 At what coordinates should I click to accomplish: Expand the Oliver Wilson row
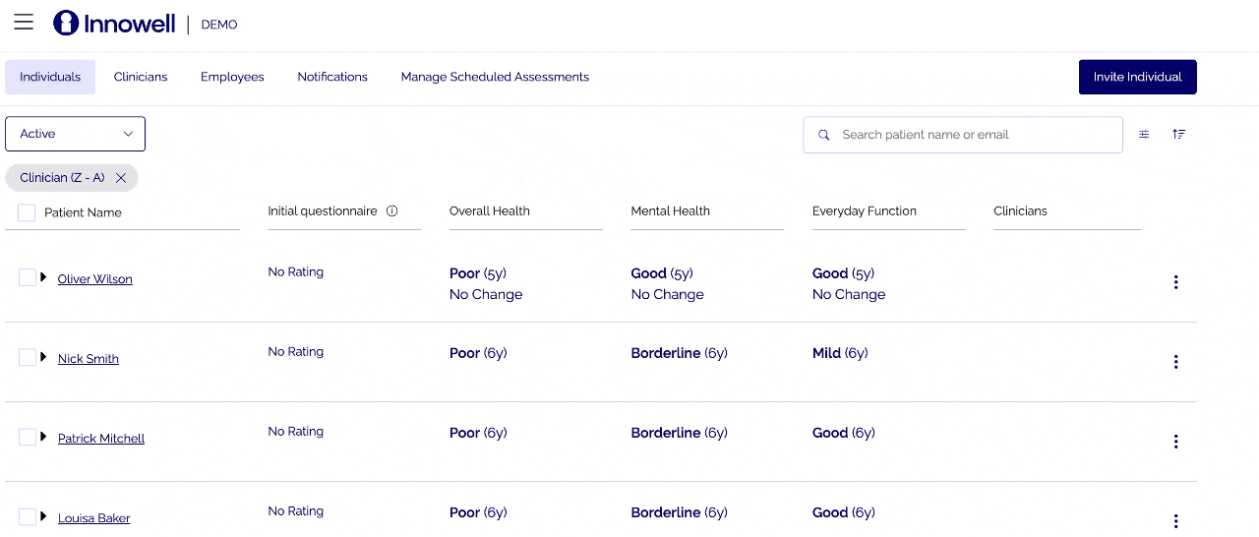[43, 277]
